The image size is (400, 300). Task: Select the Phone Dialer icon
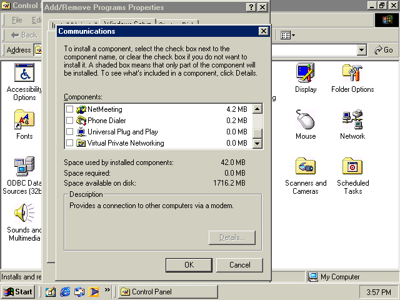pos(81,121)
